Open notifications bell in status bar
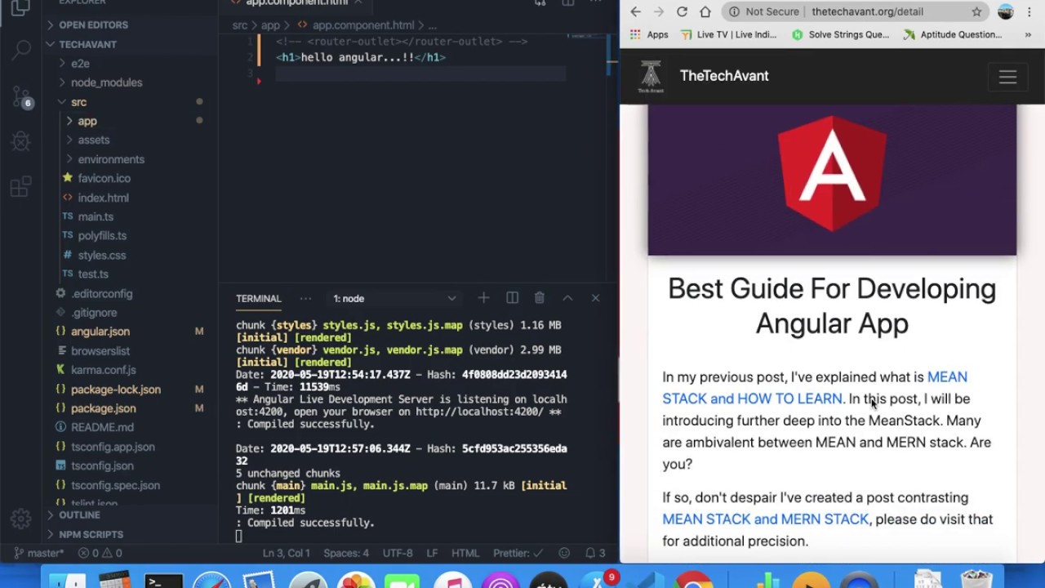Screen dimensions: 1045x588 pyautogui.click(x=595, y=553)
